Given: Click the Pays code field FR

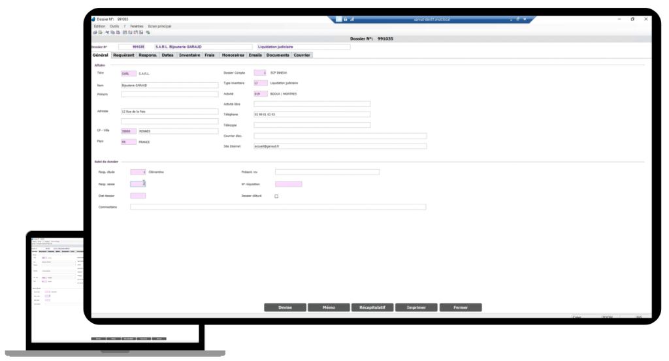Looking at the screenshot, I should coord(129,142).
